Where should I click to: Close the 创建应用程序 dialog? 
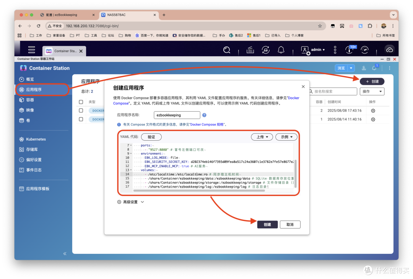click(303, 87)
